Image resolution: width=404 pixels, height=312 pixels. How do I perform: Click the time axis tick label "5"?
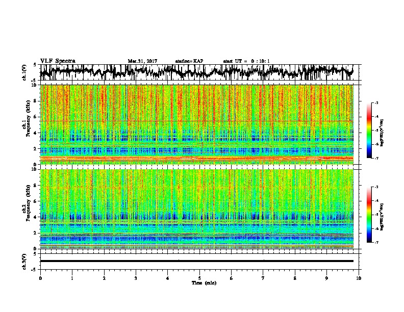click(199, 278)
